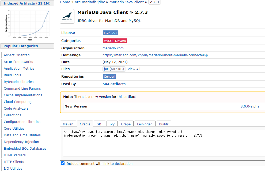Open new version 3.0.0-alpha link

click(250, 106)
